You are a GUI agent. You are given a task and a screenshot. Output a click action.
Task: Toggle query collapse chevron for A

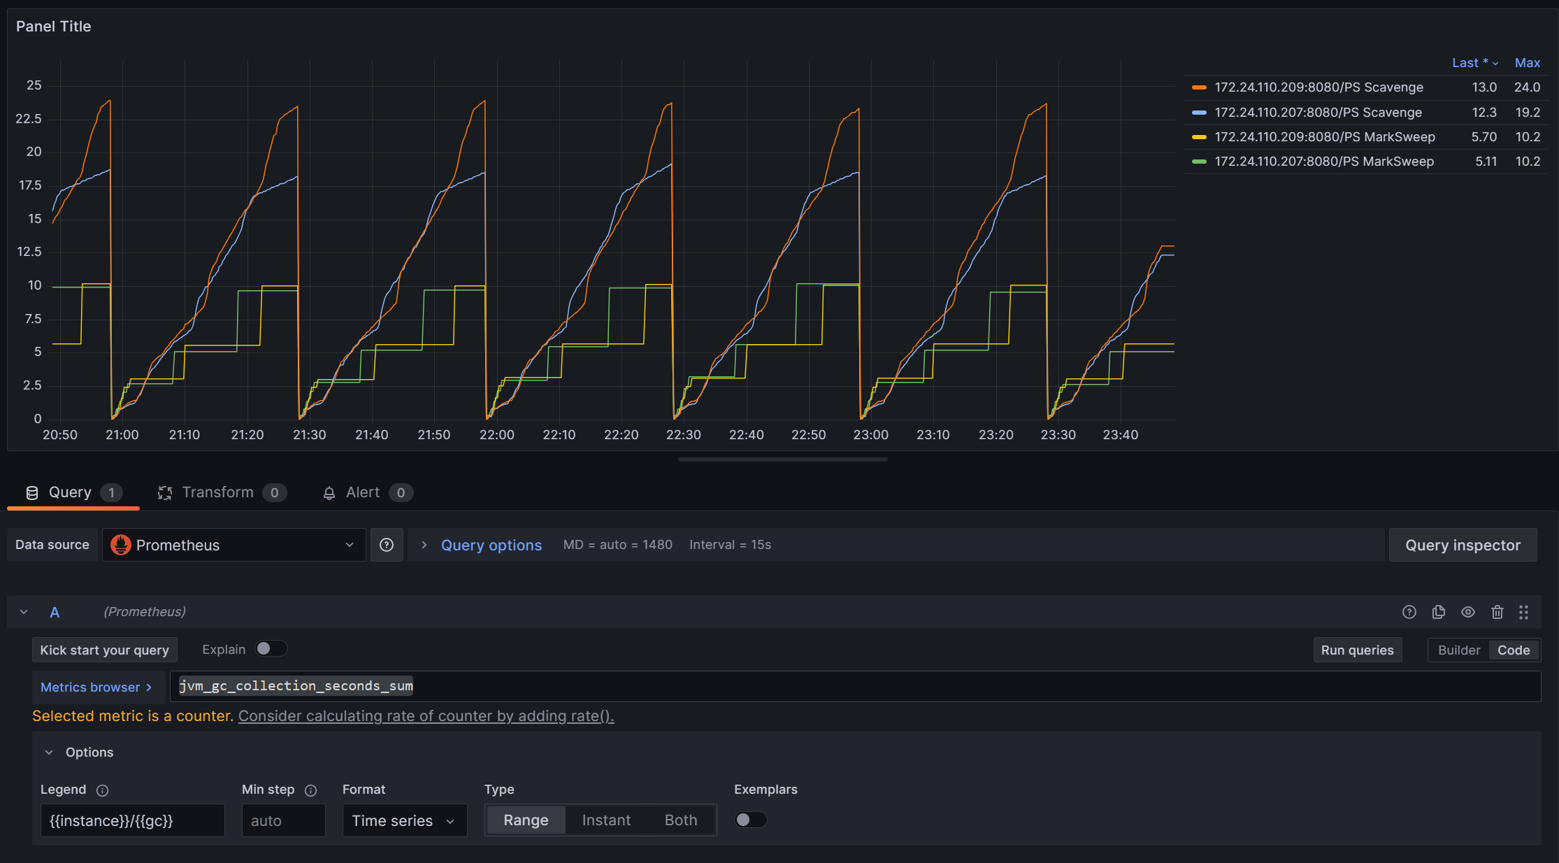coord(22,611)
